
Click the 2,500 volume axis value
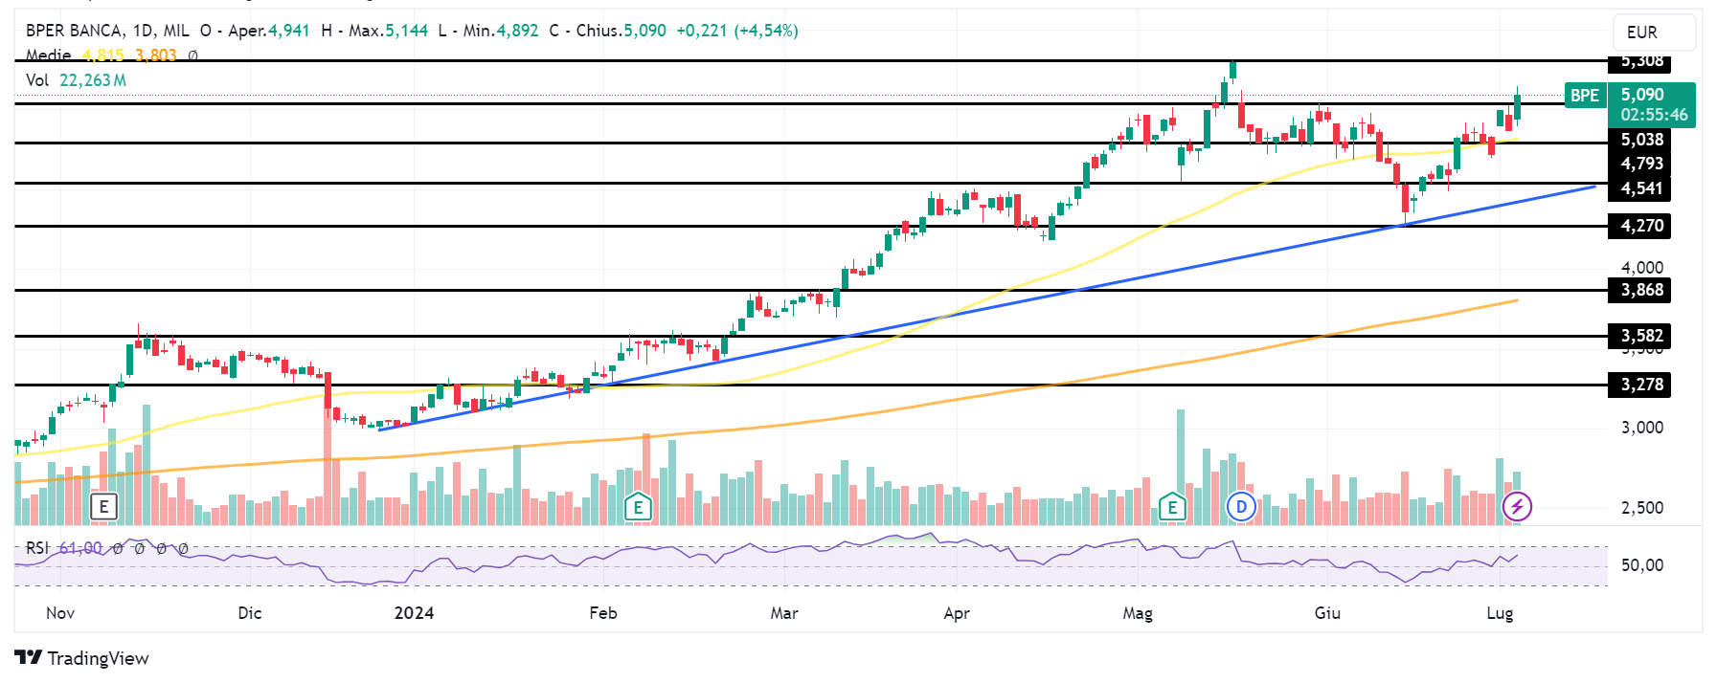(x=1641, y=508)
